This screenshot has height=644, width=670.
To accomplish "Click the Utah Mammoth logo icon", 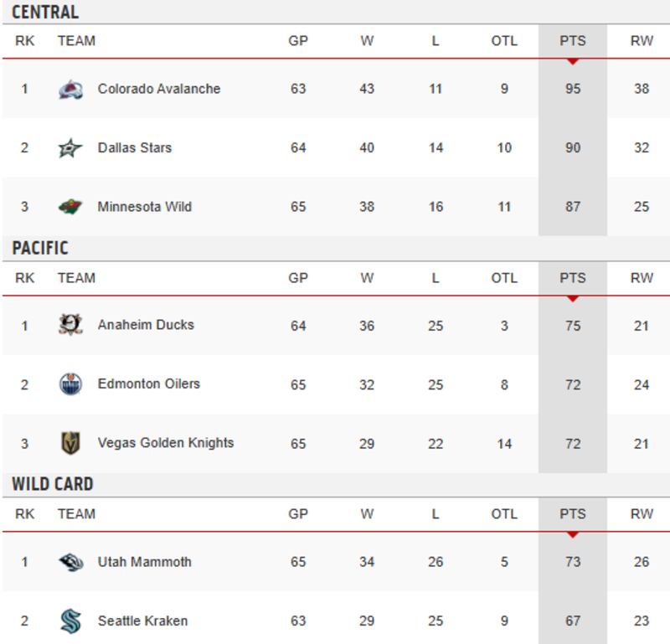I will click(71, 562).
